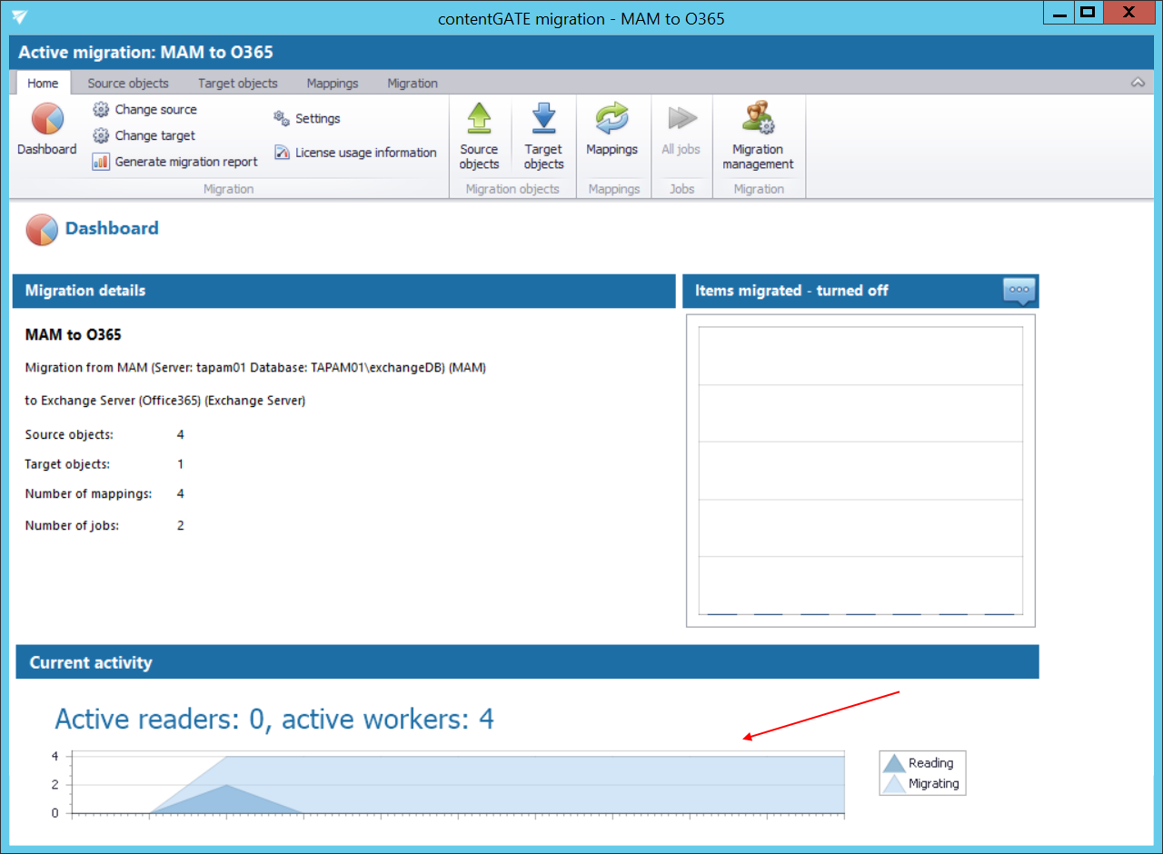Switch to the Source objects tab
Viewport: 1163px width, 854px height.
click(x=128, y=83)
